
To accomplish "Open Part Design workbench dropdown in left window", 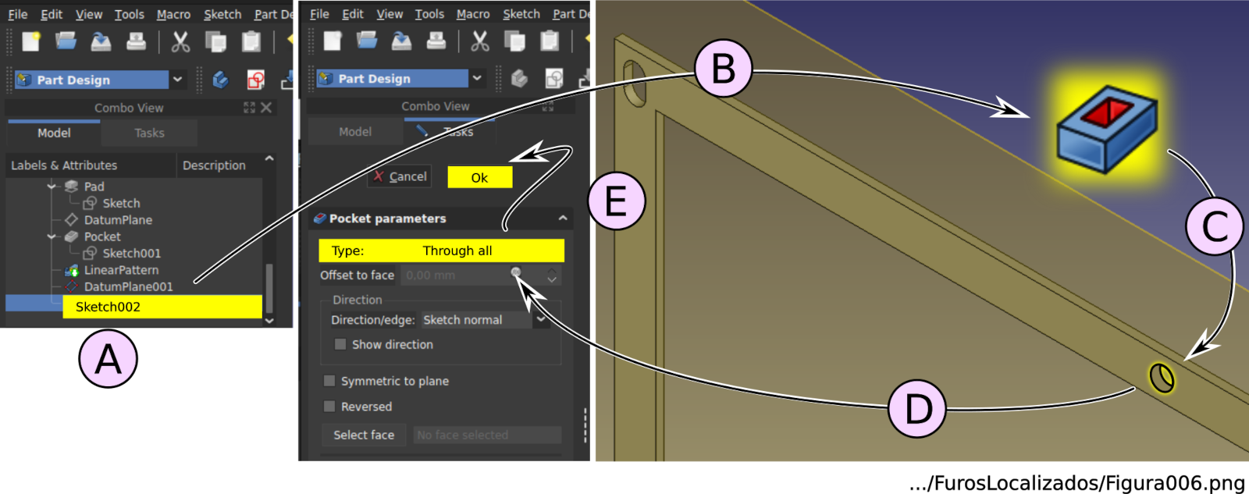I will (x=178, y=80).
